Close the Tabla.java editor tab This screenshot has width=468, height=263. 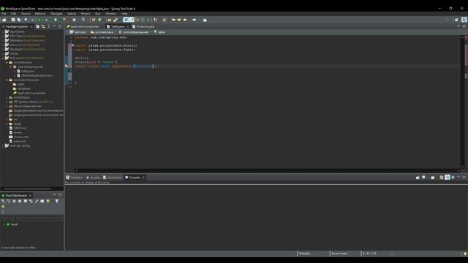pos(128,26)
